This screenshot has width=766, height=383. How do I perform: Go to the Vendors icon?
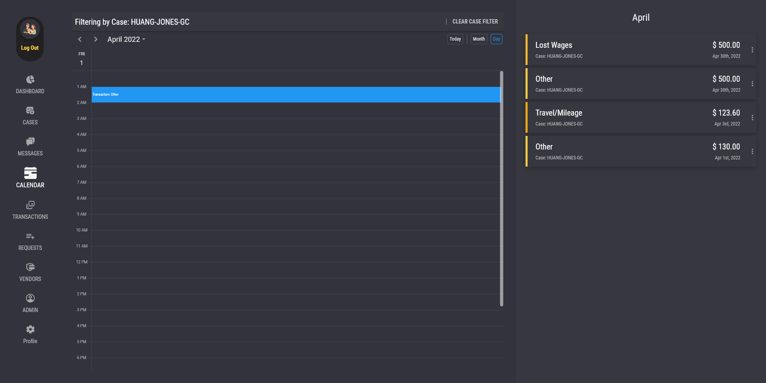(x=30, y=267)
